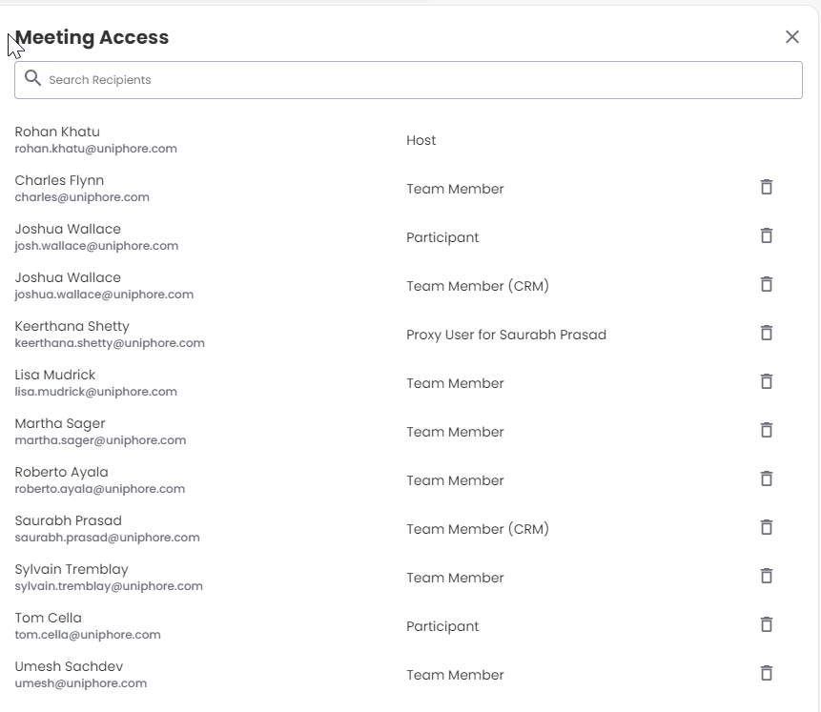Select the name Sylvain Tremblay
The width and height of the screenshot is (821, 712).
click(x=72, y=570)
